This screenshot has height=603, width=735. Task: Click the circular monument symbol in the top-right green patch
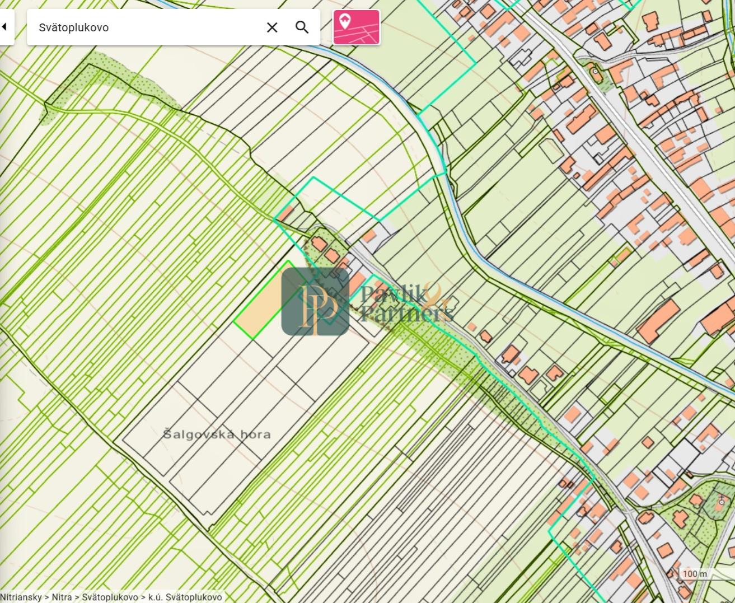tap(594, 72)
